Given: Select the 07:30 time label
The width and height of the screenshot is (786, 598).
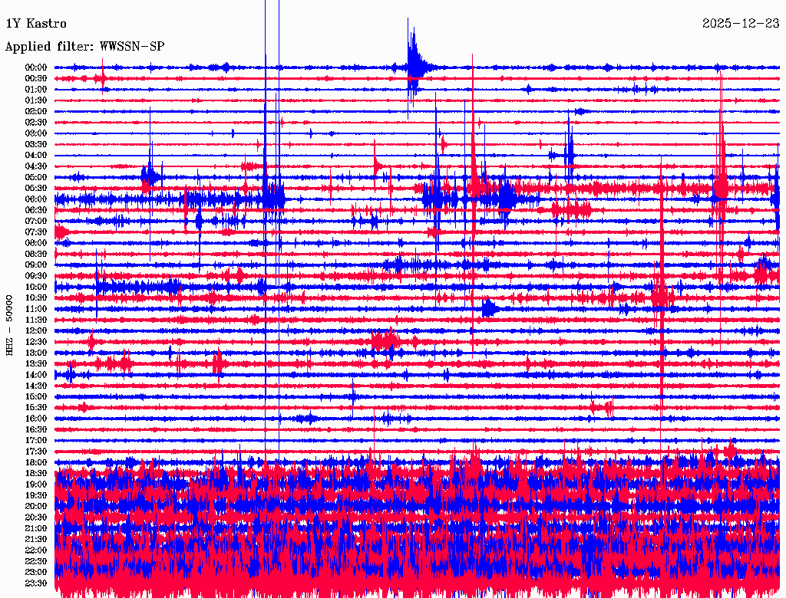Looking at the screenshot, I should tap(36, 232).
